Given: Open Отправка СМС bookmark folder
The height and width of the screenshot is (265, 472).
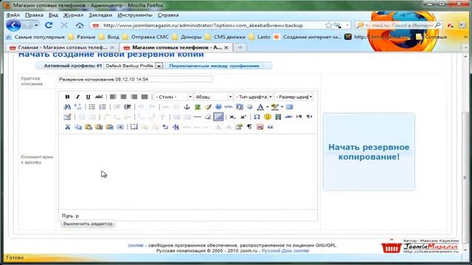Looking at the screenshot, I should [145, 37].
